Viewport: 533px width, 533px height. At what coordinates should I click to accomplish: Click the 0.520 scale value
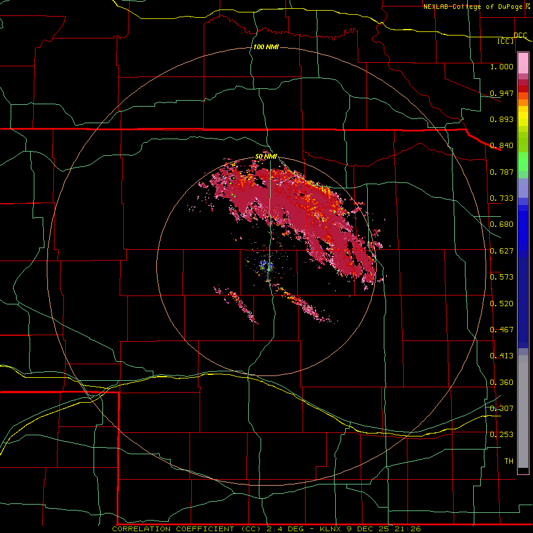502,304
